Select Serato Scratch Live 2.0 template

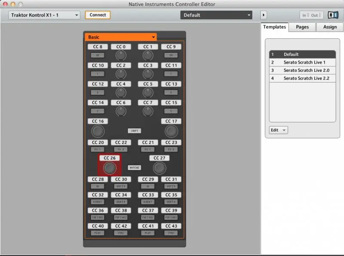click(x=306, y=70)
